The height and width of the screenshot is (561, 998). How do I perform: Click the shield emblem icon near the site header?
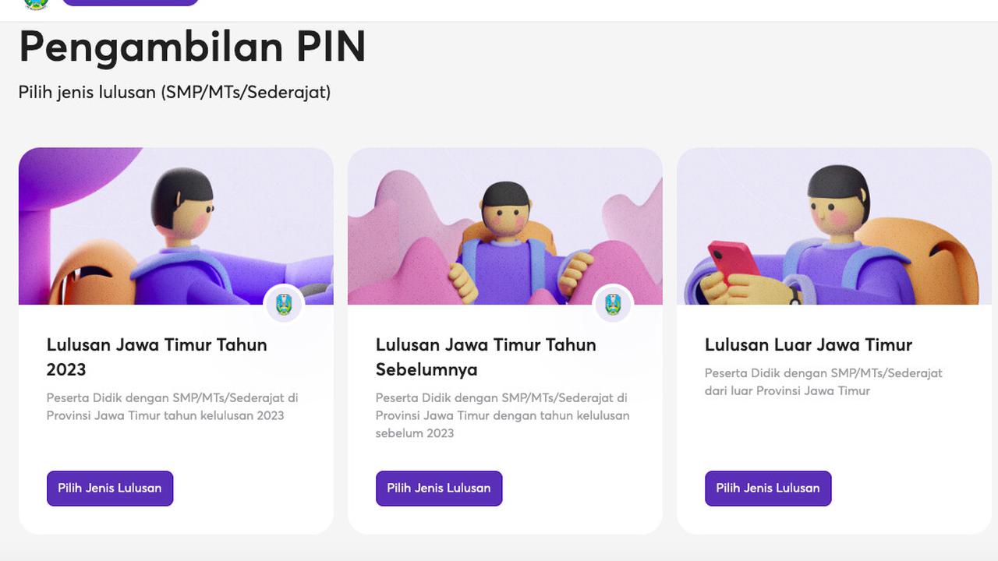pyautogui.click(x=37, y=5)
